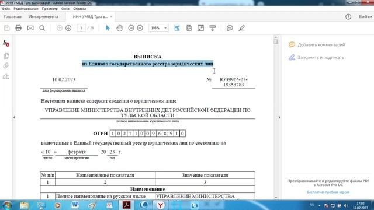This screenshot has height=210, width=374.
Task: Click document number ЮЭ9965-23-19353783
Action: click(x=233, y=82)
